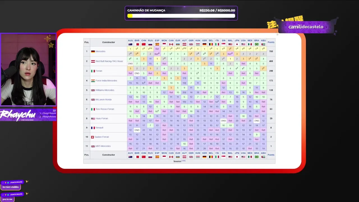Click the Italian flag under ITA in top header
Image resolution: width=359 pixels, height=202 pixels.
pos(217,44)
